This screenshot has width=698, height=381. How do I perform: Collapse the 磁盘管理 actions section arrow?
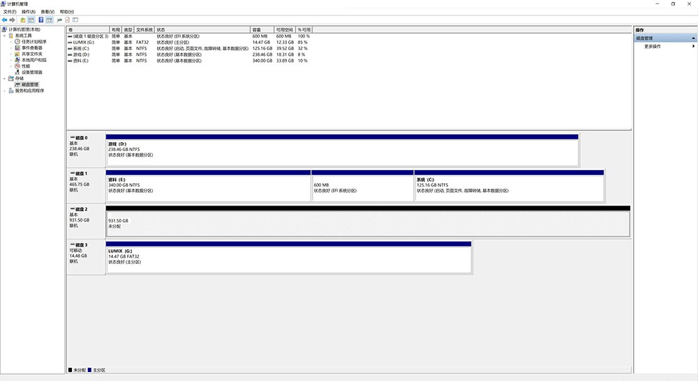tap(693, 38)
